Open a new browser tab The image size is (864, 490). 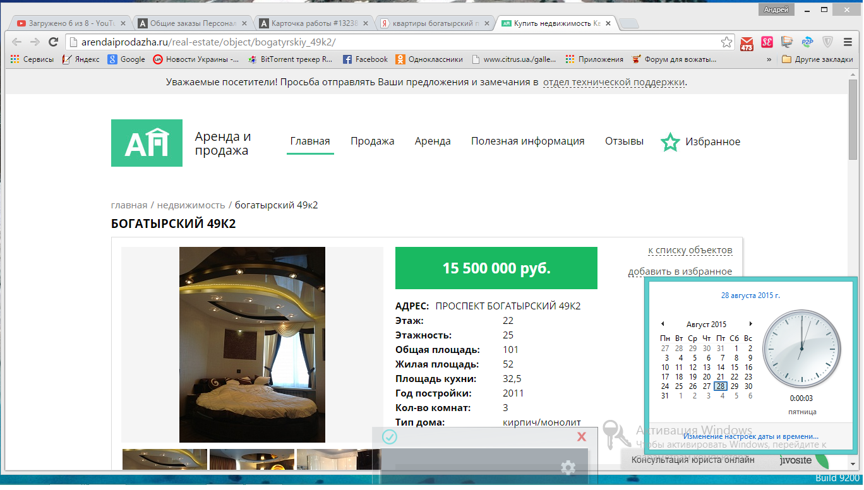[630, 24]
